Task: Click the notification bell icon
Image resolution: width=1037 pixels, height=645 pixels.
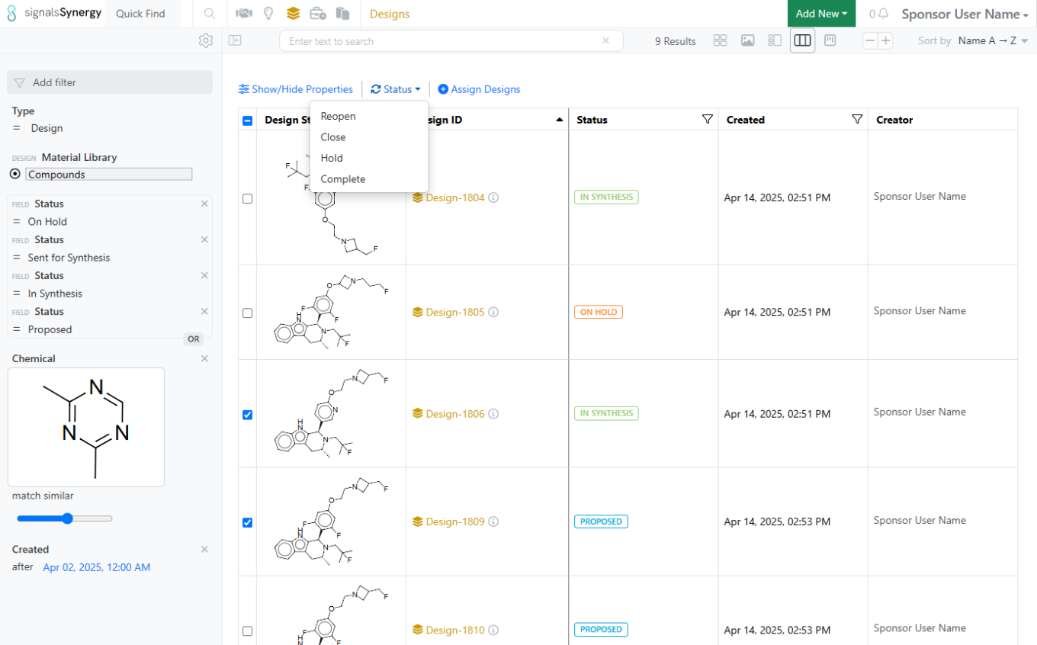Action: click(x=884, y=14)
